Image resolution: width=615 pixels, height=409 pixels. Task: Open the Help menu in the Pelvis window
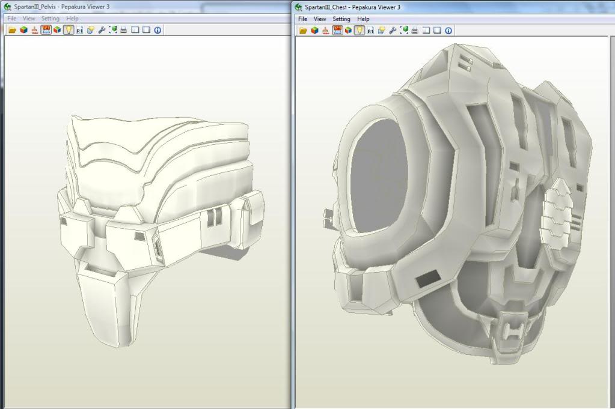[x=72, y=19]
